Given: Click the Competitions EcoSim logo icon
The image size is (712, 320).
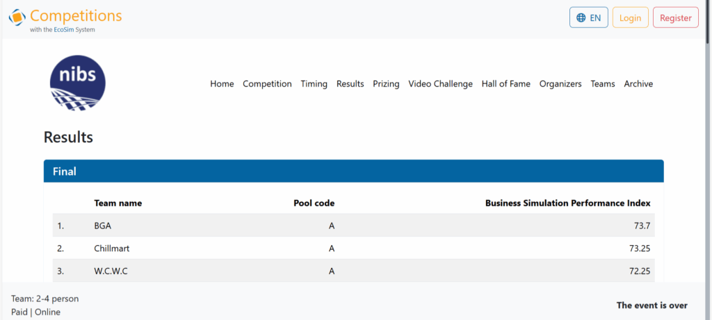Looking at the screenshot, I should coord(17,17).
